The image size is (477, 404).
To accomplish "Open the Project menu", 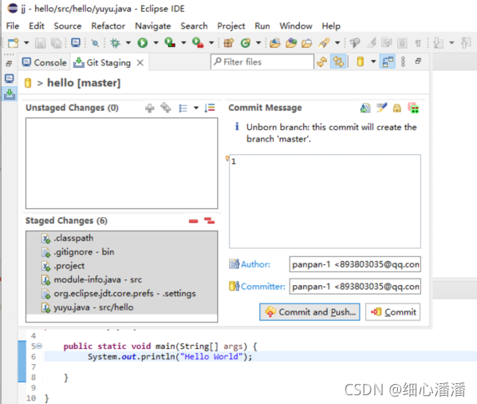I will point(231,26).
